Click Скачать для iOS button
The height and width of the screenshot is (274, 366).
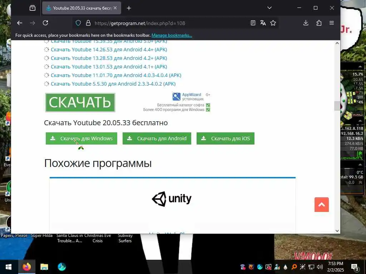coord(226,138)
